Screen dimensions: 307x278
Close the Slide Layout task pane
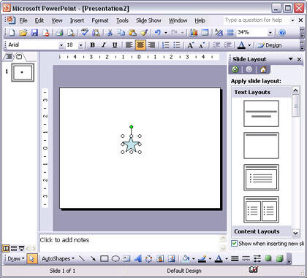click(299, 59)
